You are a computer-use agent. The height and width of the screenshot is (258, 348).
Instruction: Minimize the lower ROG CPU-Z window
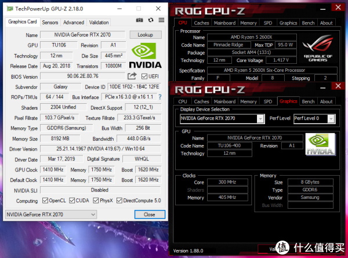click(x=322, y=88)
